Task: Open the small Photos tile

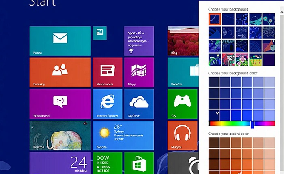Action: point(100,33)
